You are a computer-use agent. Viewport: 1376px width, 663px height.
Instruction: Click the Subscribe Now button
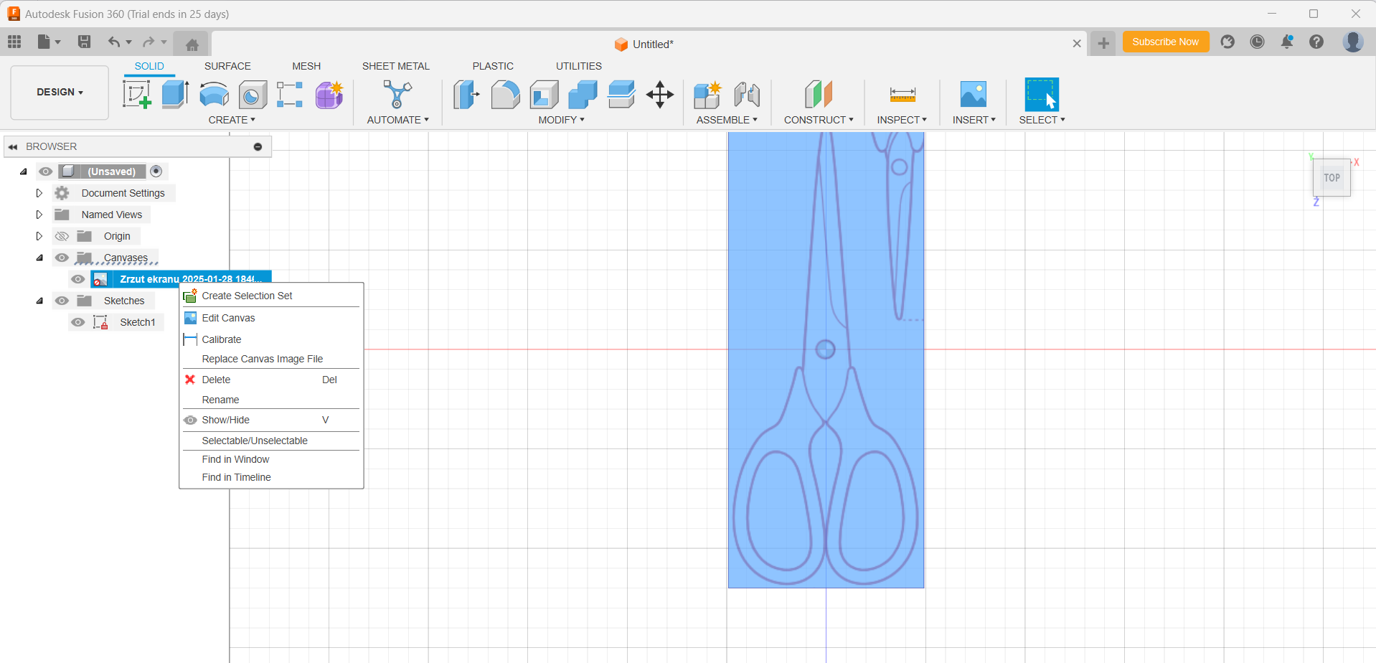tap(1165, 42)
